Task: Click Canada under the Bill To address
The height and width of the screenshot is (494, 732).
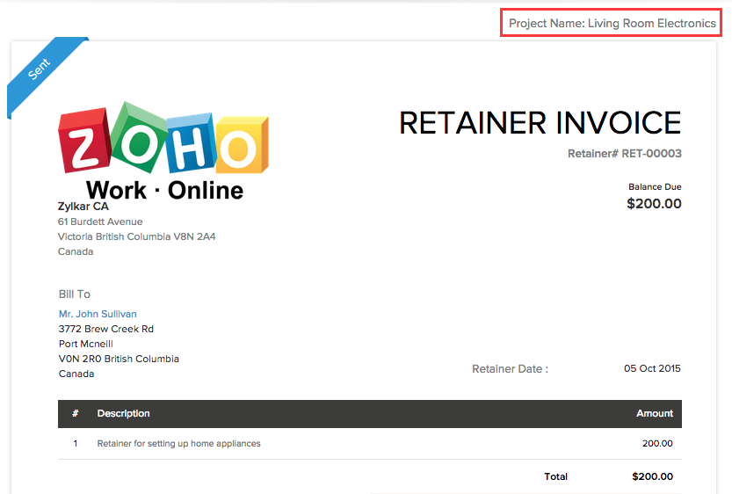Action: point(76,374)
